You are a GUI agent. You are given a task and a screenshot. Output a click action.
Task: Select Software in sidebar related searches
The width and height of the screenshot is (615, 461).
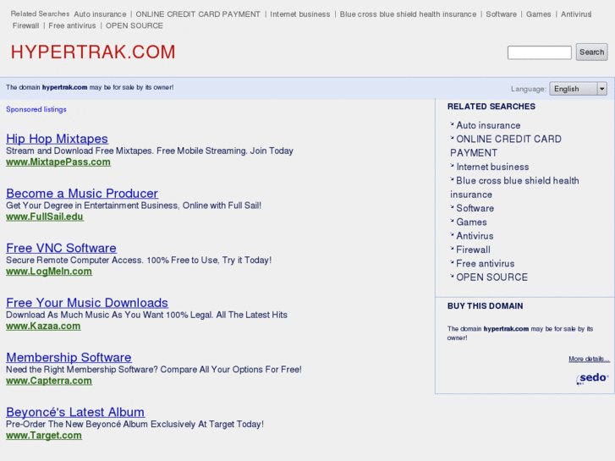tap(475, 208)
